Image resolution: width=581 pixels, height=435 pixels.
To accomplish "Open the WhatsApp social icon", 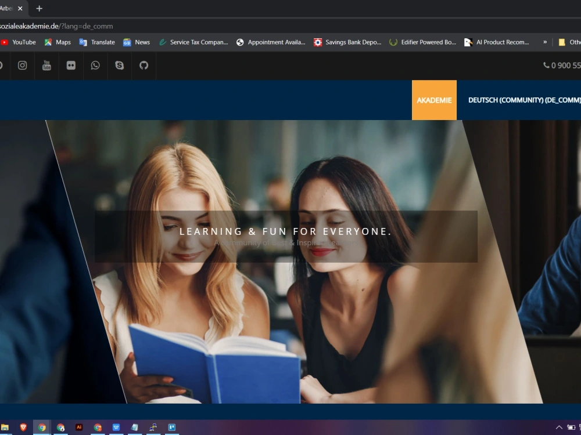I will point(95,66).
